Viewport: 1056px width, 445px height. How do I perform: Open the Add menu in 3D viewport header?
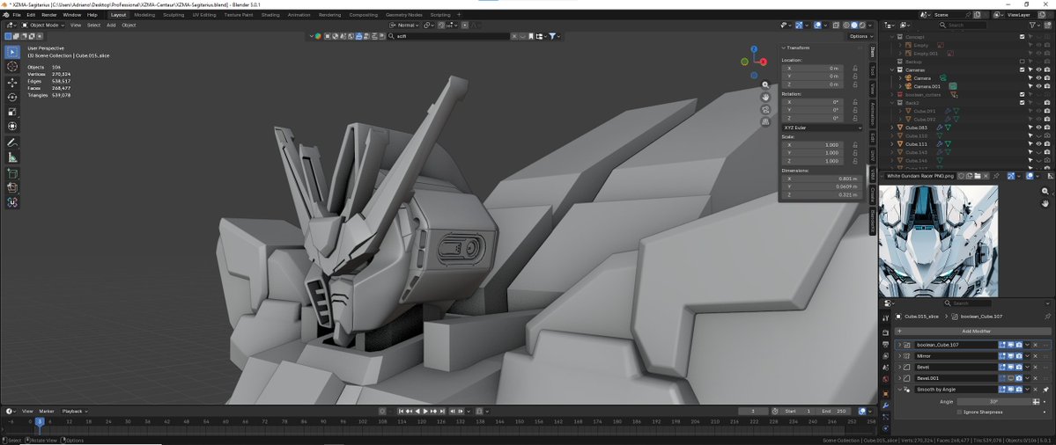tap(111, 25)
